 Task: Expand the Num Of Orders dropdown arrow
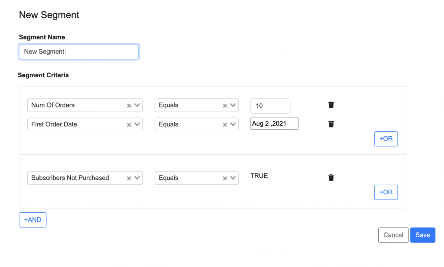(137, 105)
